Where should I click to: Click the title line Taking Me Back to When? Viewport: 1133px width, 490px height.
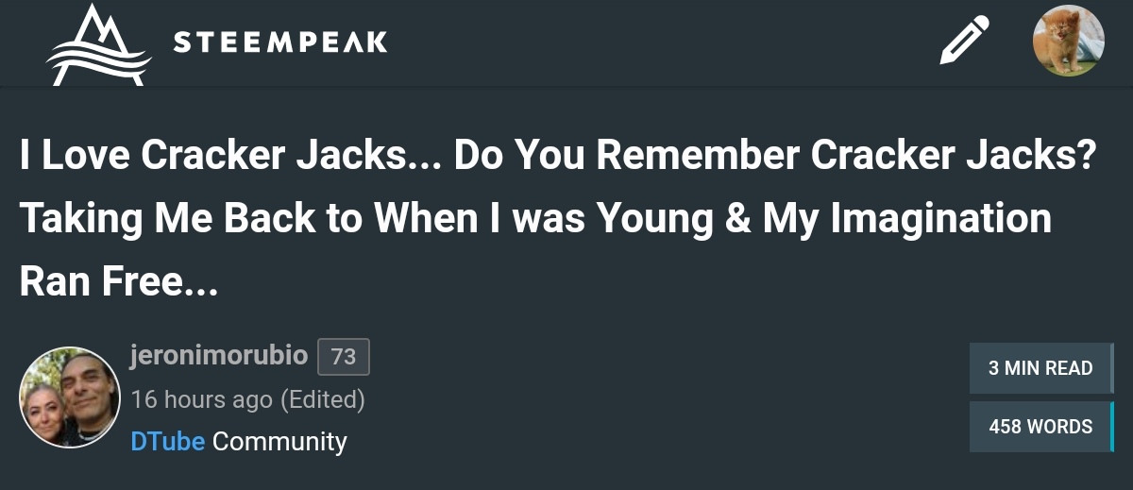pyautogui.click(x=535, y=219)
